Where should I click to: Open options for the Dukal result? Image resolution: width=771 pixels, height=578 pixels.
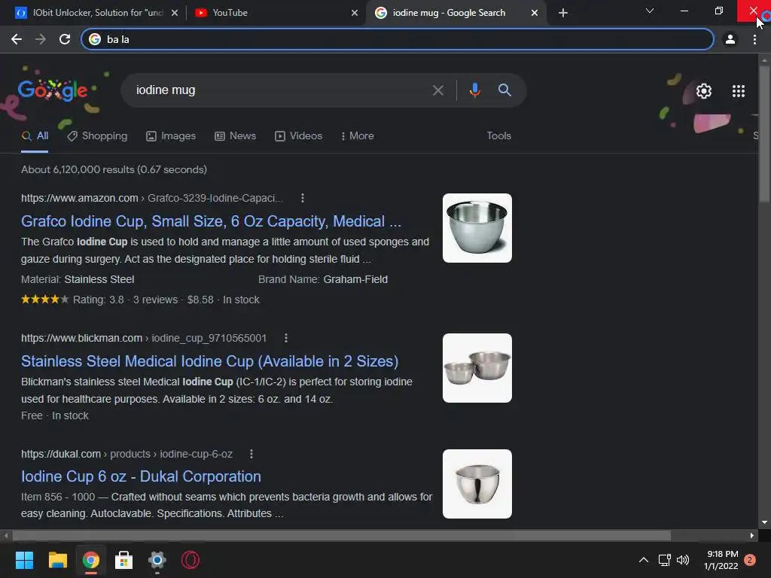[x=251, y=454]
